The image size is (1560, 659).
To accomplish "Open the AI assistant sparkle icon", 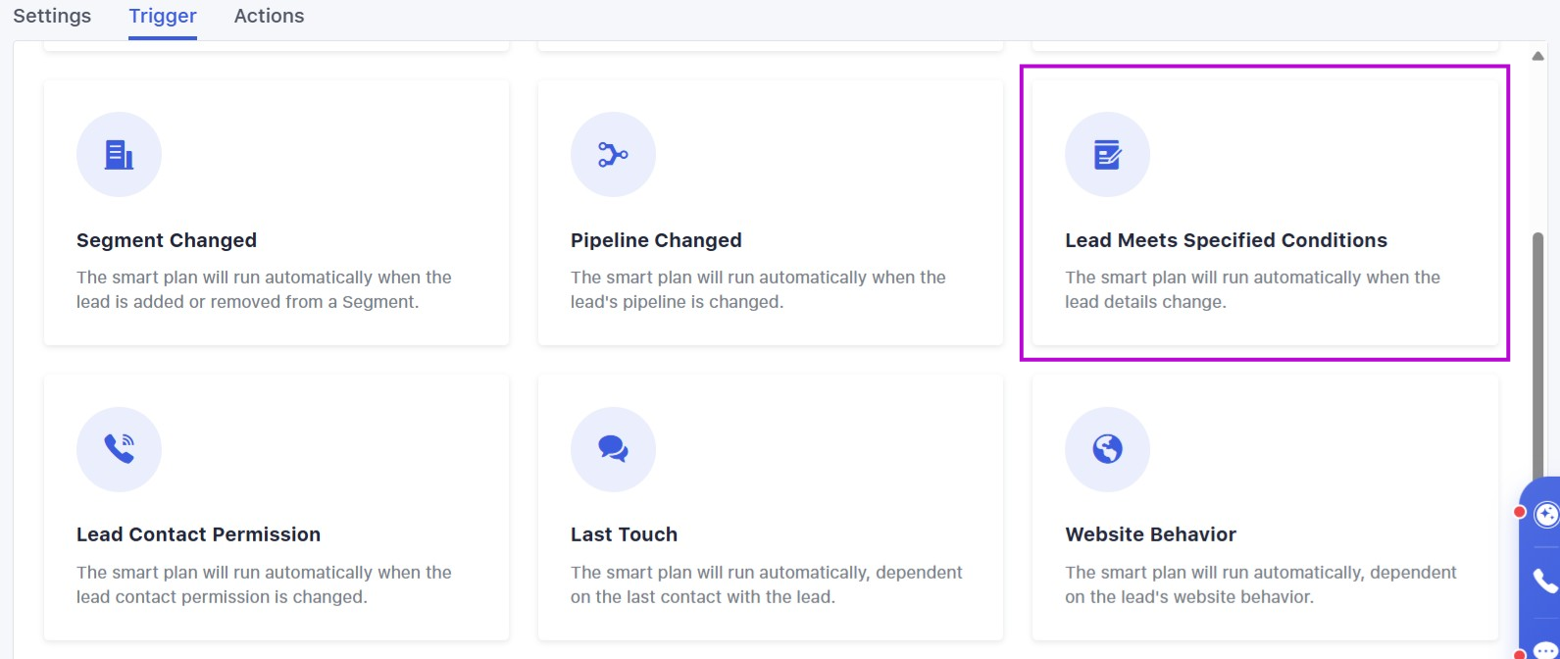I will 1545,515.
